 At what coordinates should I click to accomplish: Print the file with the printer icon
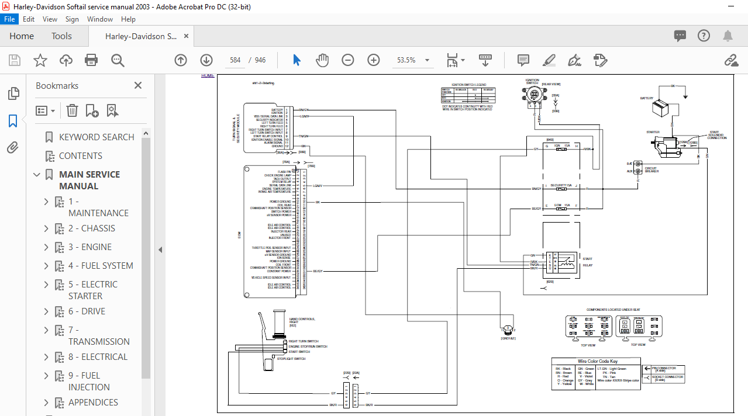pos(91,60)
